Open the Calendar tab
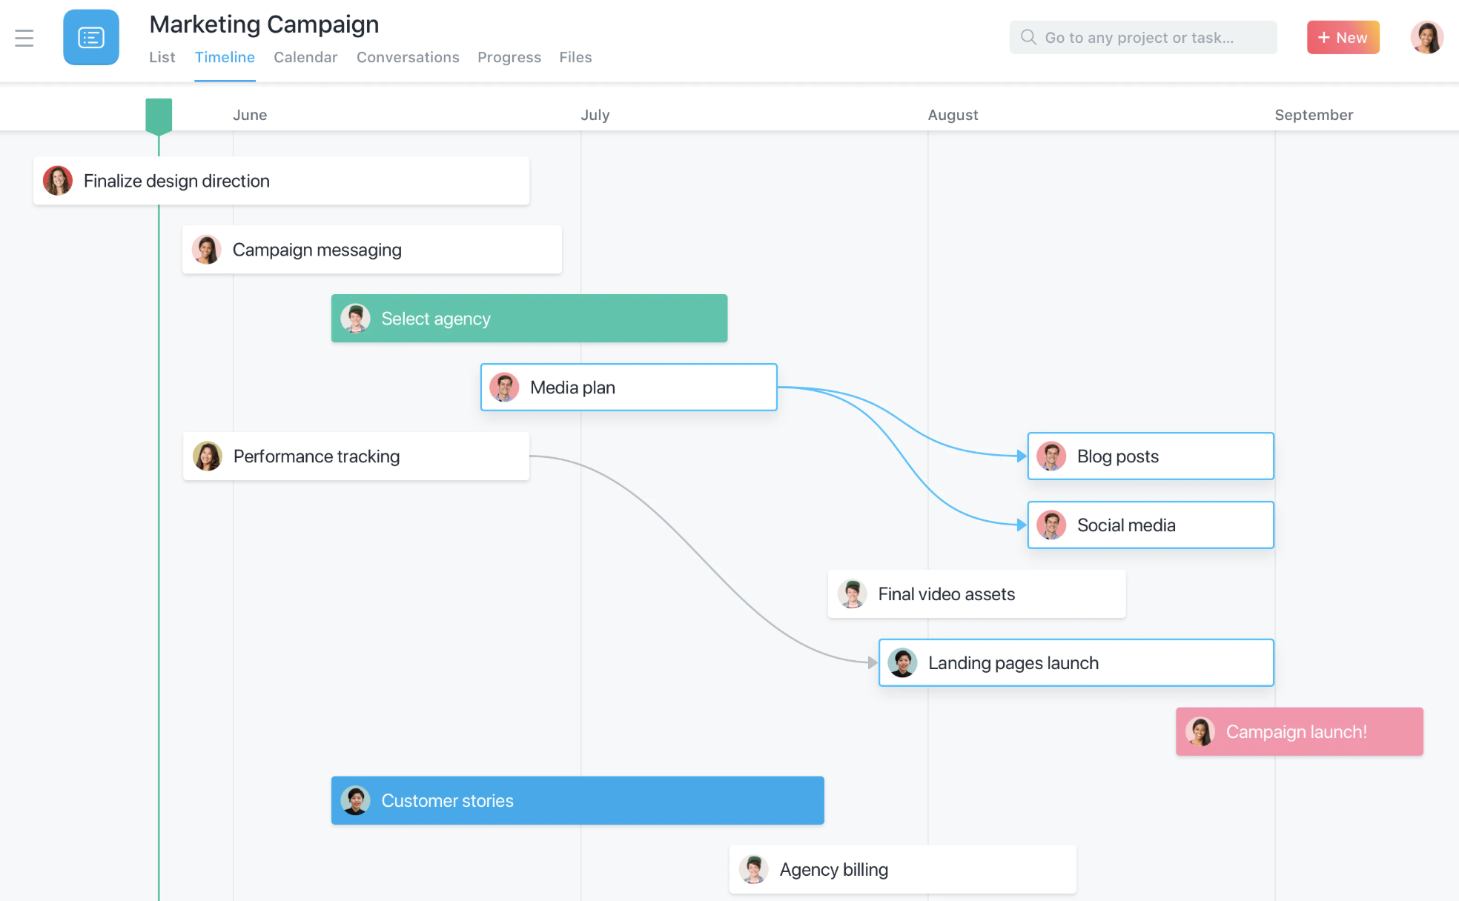1459x901 pixels. (305, 57)
